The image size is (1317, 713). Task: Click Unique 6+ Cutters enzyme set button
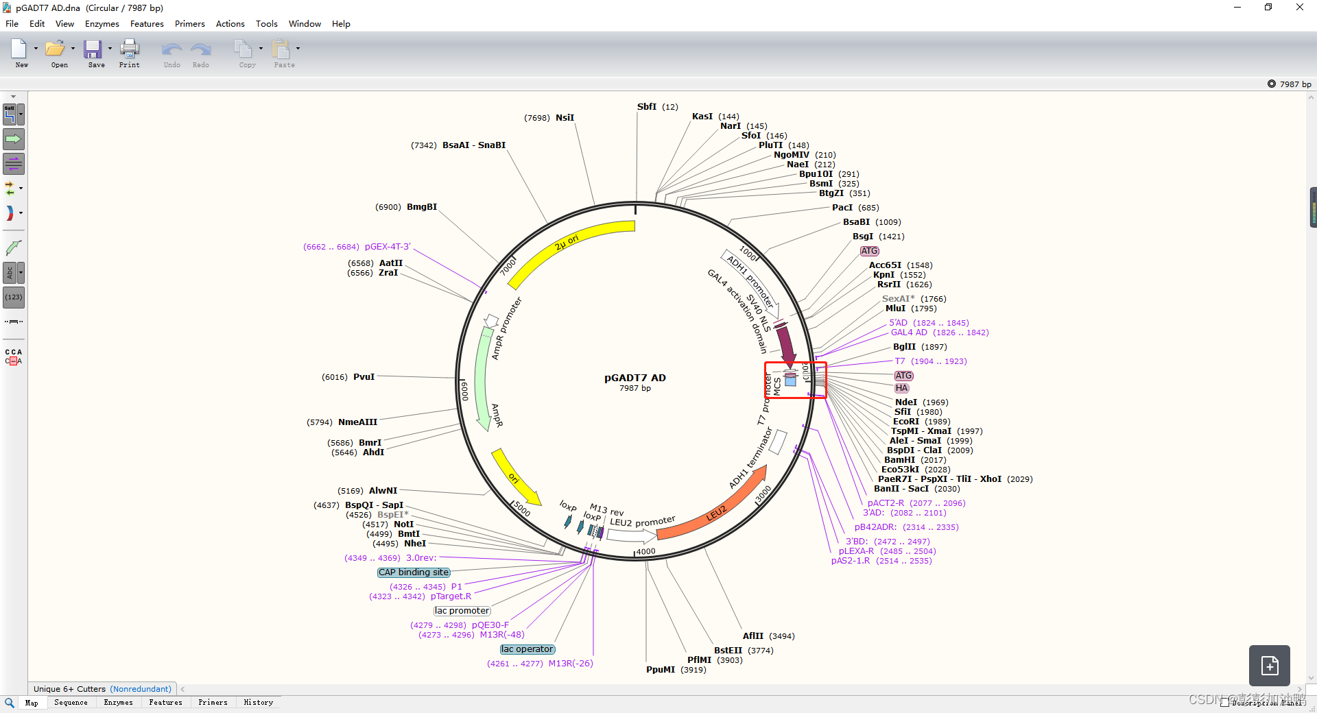pos(69,689)
